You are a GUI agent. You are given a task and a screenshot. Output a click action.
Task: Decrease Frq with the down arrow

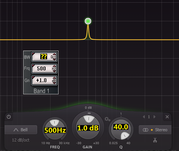tap(54, 71)
